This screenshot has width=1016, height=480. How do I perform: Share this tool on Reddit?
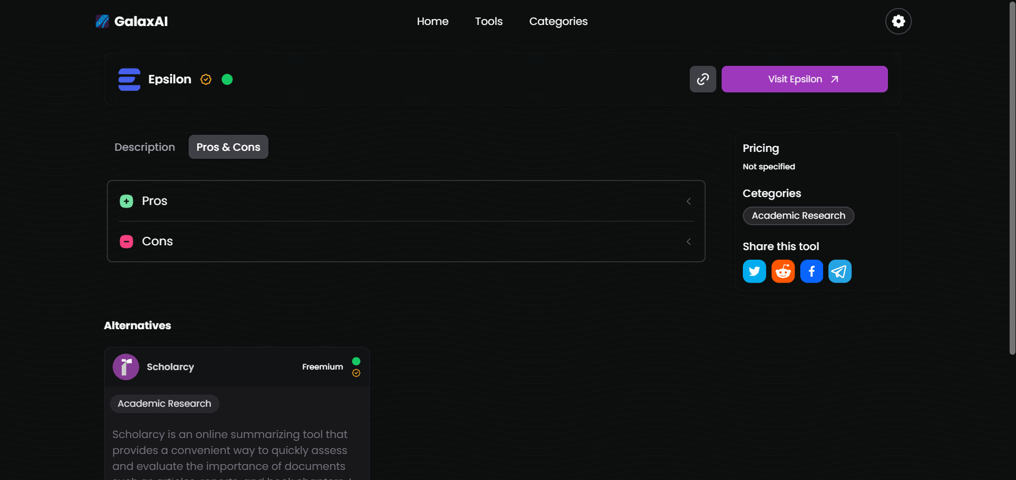(783, 271)
